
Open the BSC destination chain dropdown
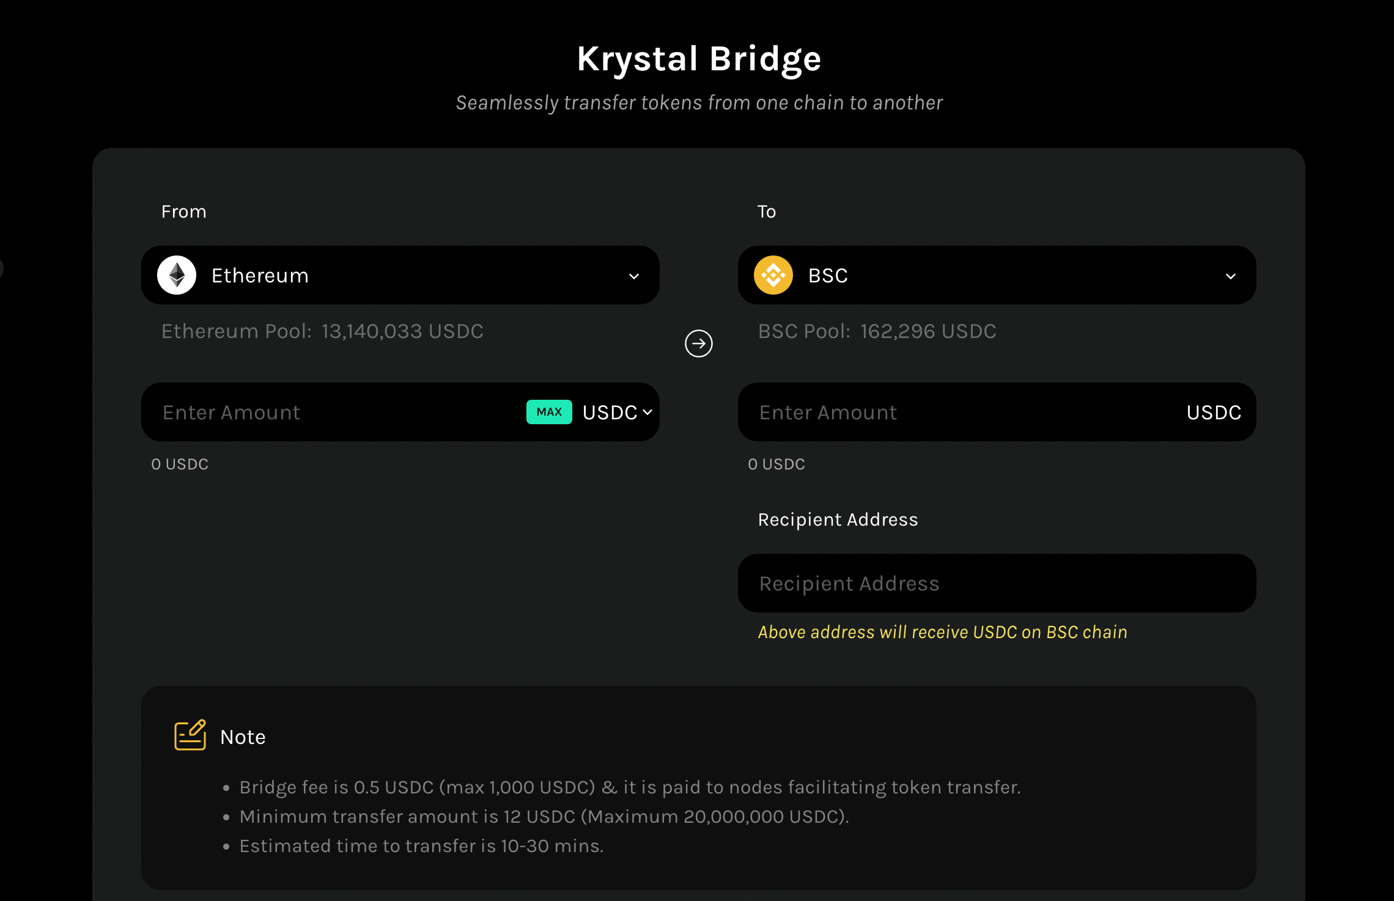pos(997,275)
